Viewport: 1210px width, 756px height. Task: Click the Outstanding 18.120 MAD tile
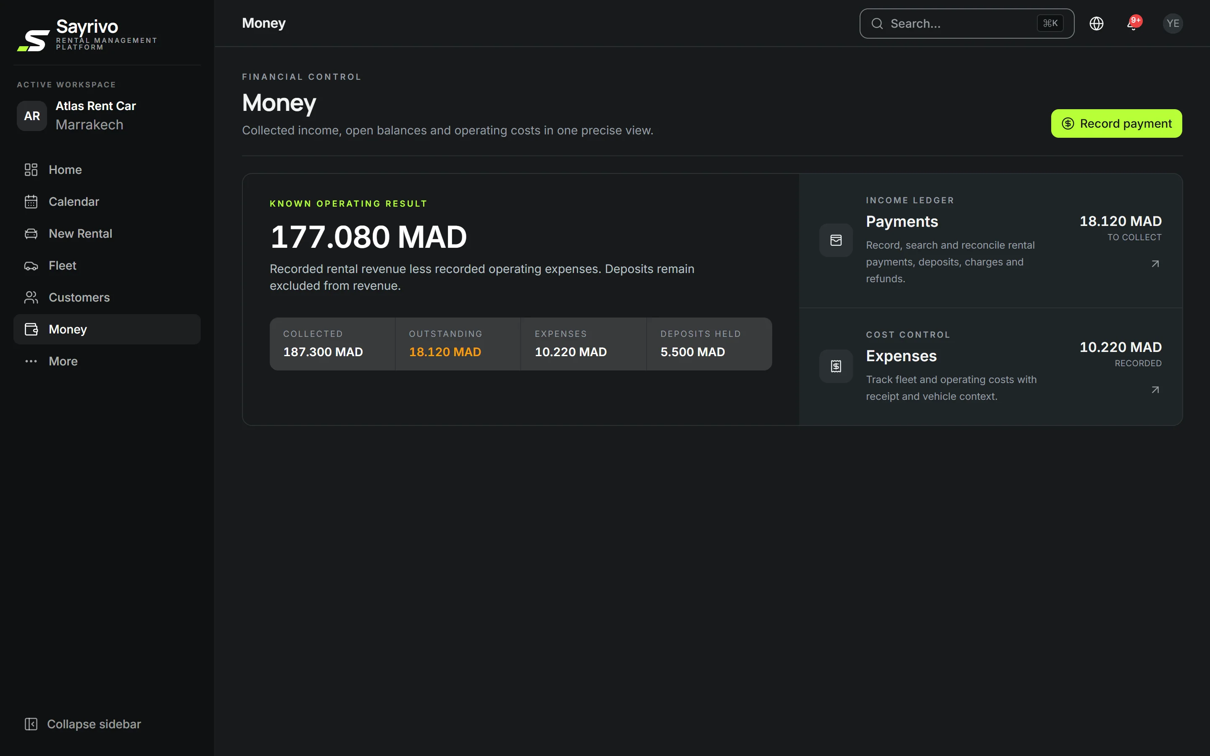tap(458, 344)
